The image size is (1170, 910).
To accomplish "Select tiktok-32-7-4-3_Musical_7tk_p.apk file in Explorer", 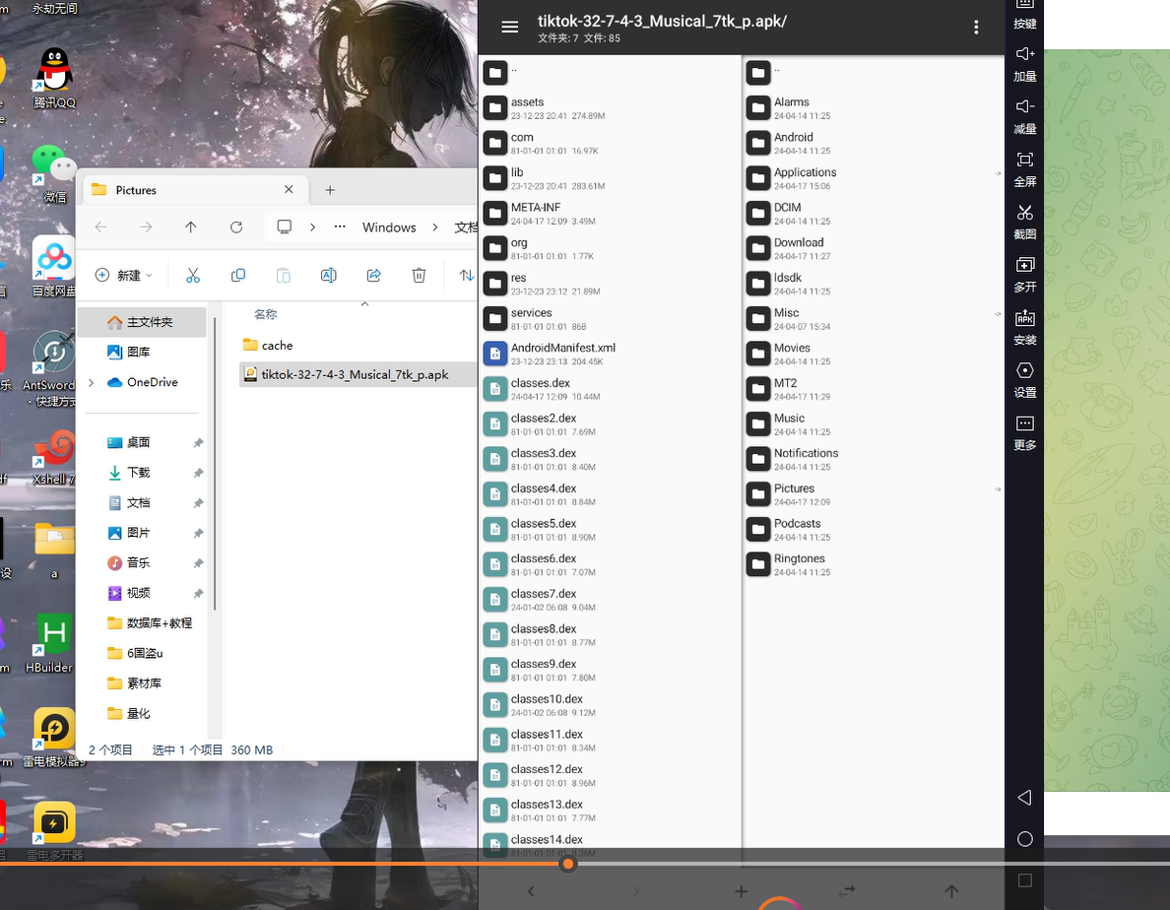I will pyautogui.click(x=357, y=374).
